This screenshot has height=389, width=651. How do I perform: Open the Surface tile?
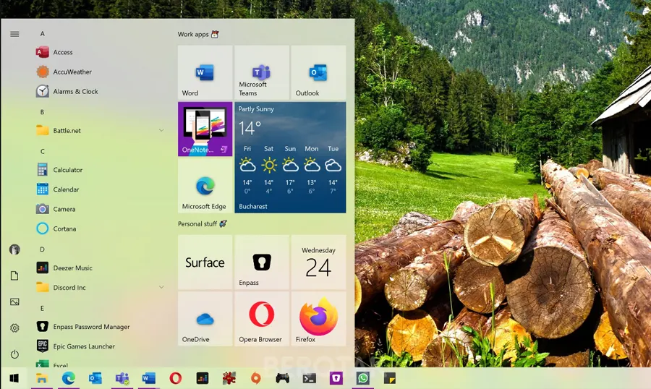point(205,262)
